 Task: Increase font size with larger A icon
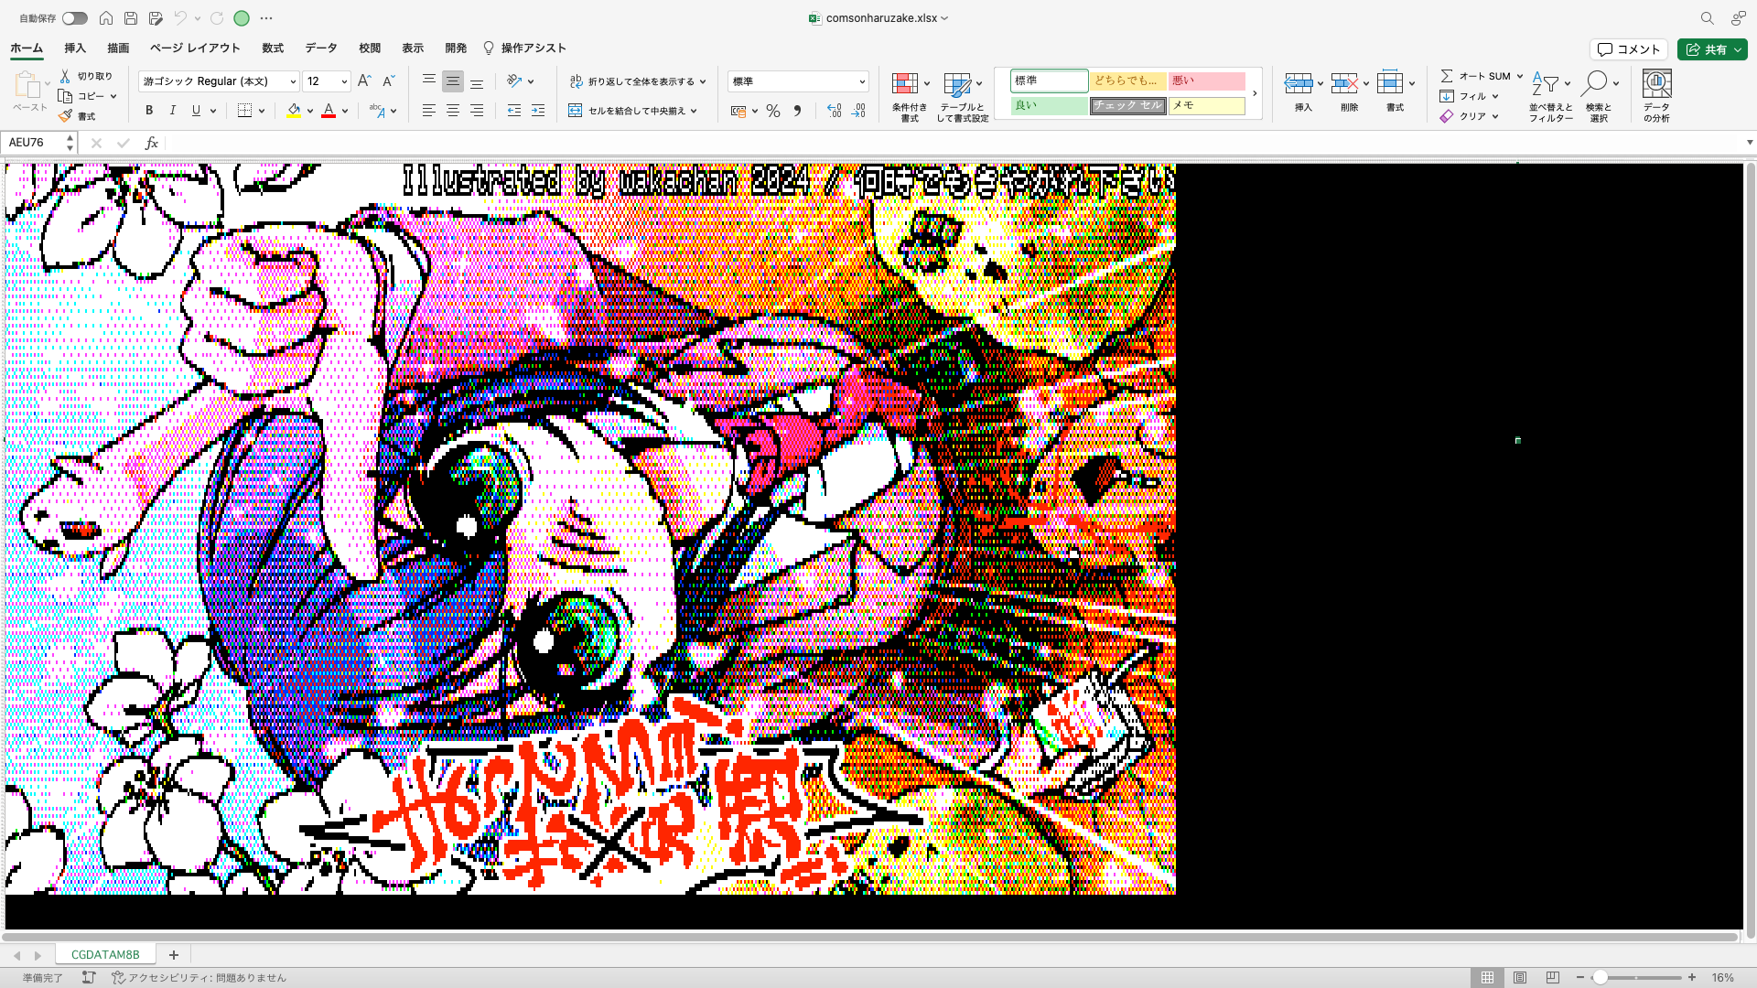pyautogui.click(x=364, y=81)
